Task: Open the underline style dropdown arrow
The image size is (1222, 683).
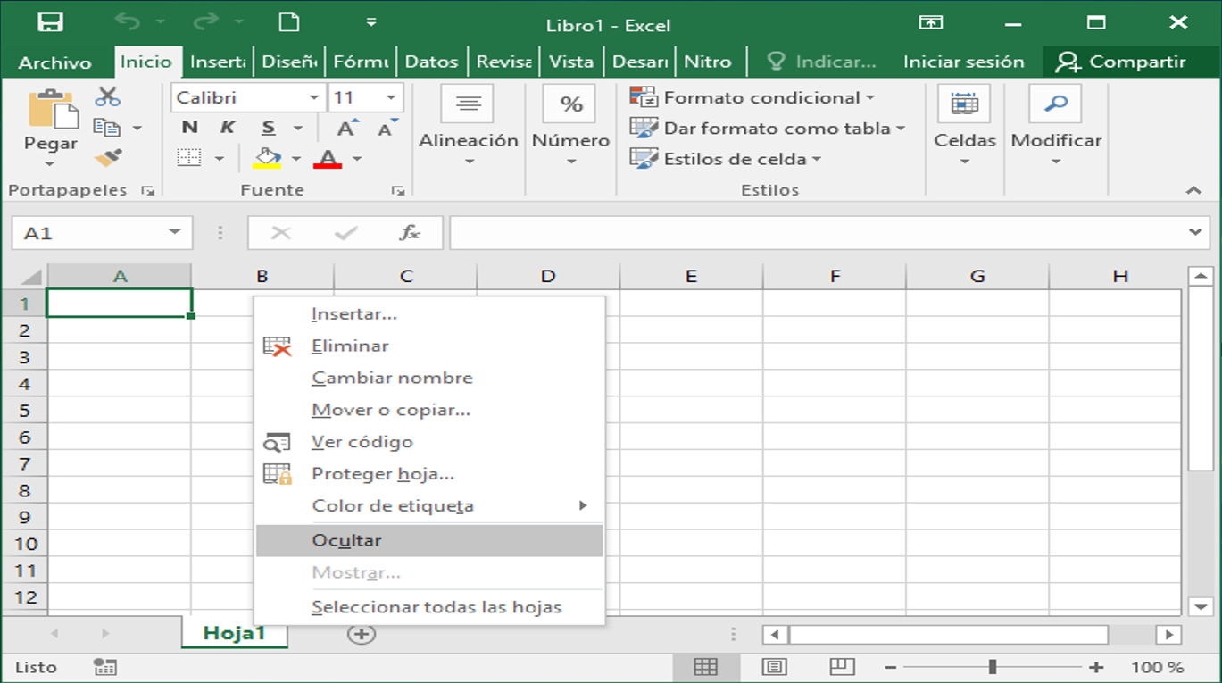Action: tap(298, 129)
